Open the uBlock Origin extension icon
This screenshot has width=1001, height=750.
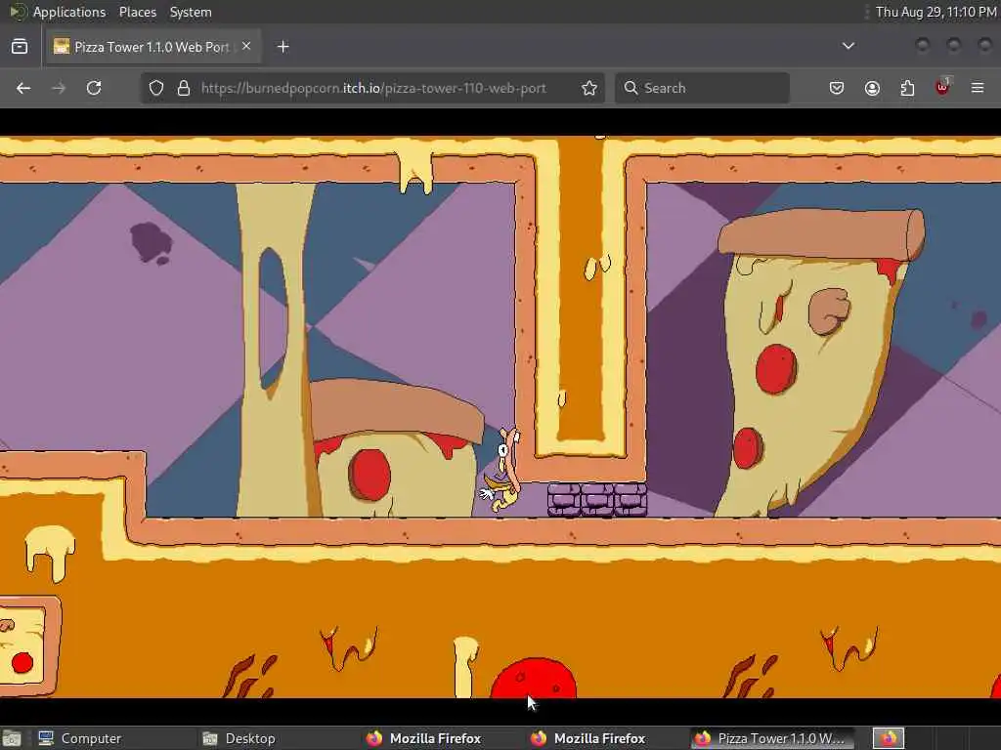(943, 87)
